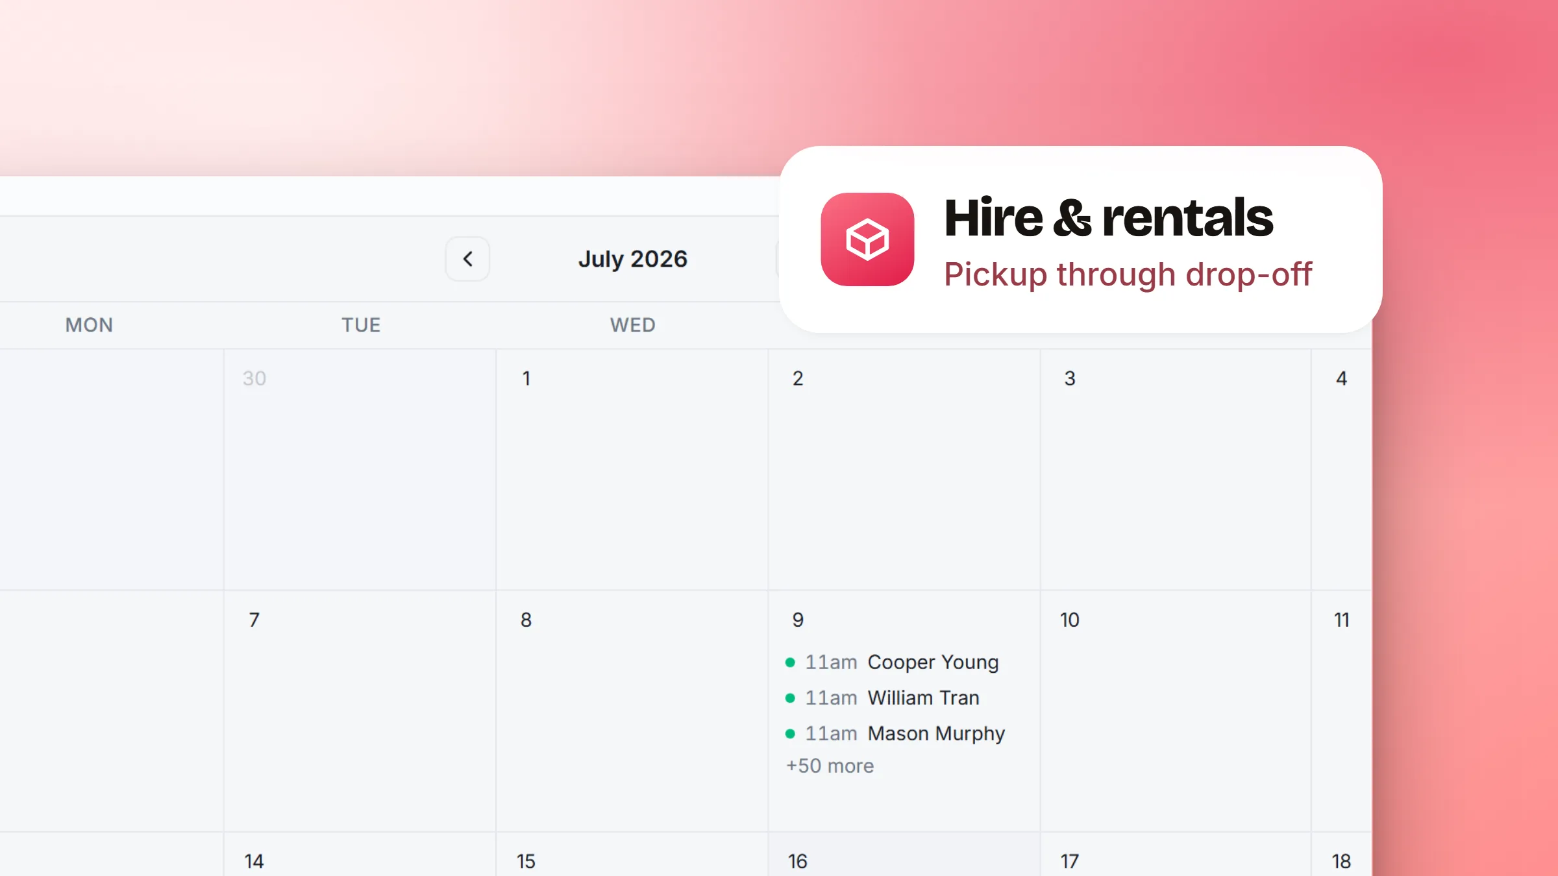Select day 3 in the calendar
This screenshot has width=1558, height=876.
point(1070,378)
